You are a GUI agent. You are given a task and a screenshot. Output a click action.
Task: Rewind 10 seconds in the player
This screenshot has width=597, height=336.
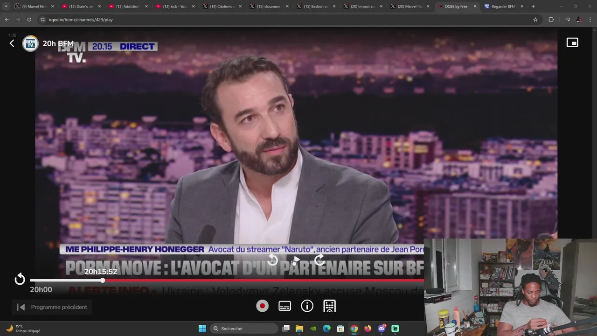click(273, 260)
